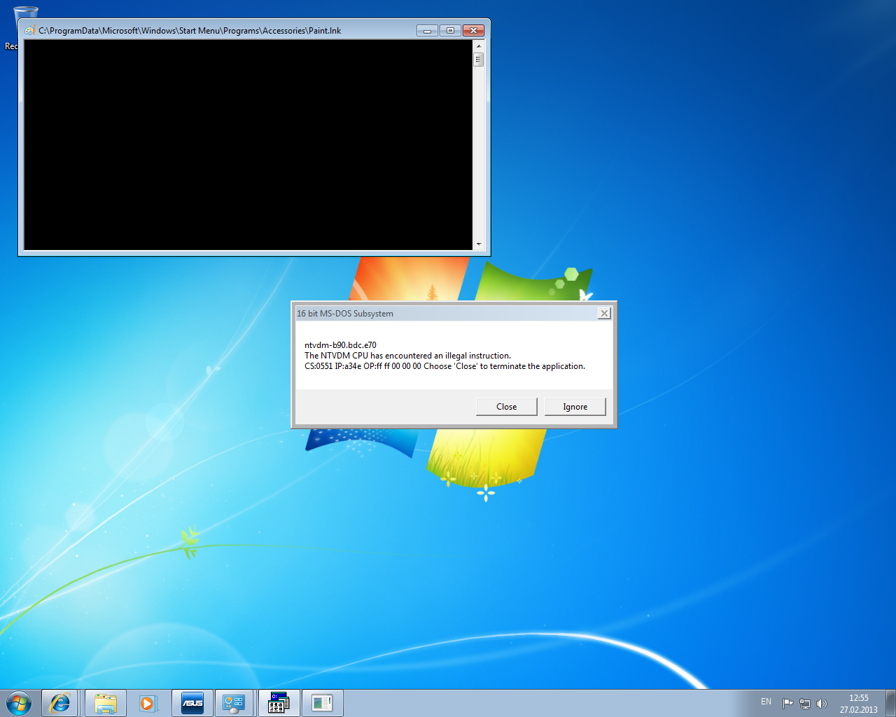
Task: Click the 'illegal instruction' message line
Action: coord(407,356)
